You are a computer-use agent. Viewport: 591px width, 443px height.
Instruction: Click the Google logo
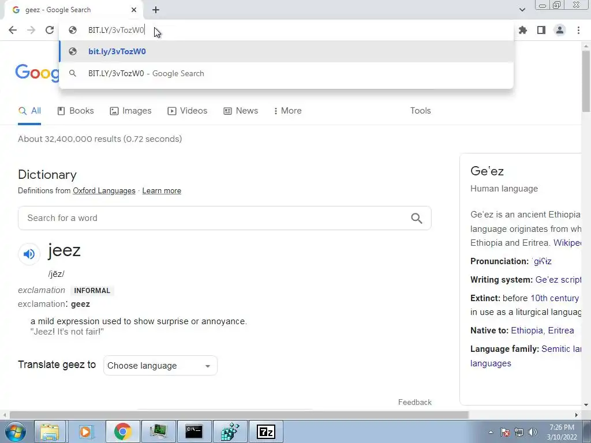[x=37, y=72]
